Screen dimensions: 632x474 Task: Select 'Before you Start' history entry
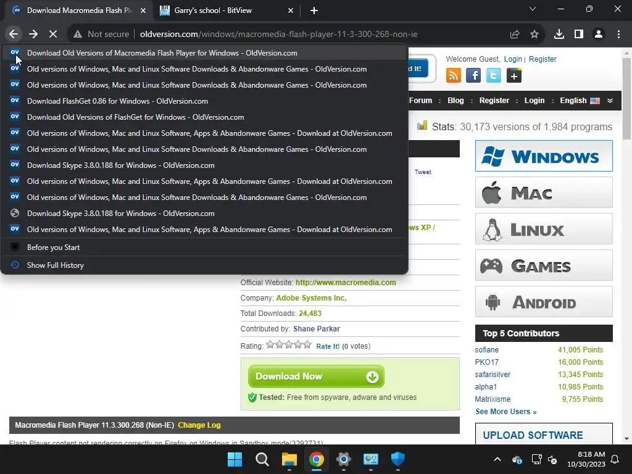pyautogui.click(x=204, y=247)
